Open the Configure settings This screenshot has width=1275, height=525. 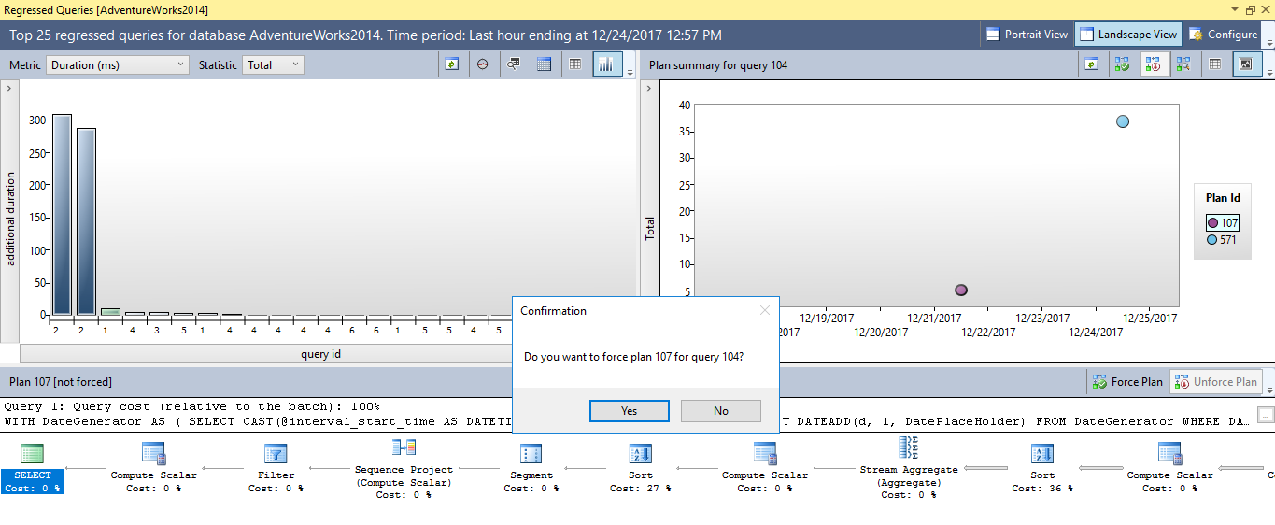[x=1224, y=35]
